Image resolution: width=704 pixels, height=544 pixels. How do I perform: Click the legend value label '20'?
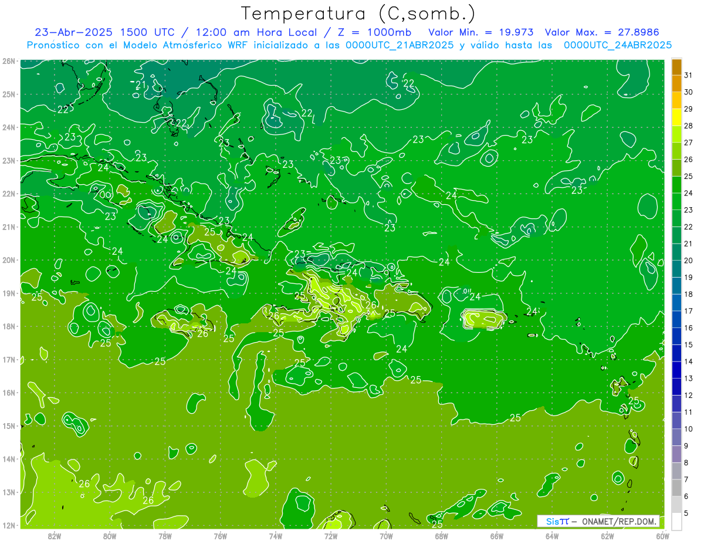tap(688, 261)
